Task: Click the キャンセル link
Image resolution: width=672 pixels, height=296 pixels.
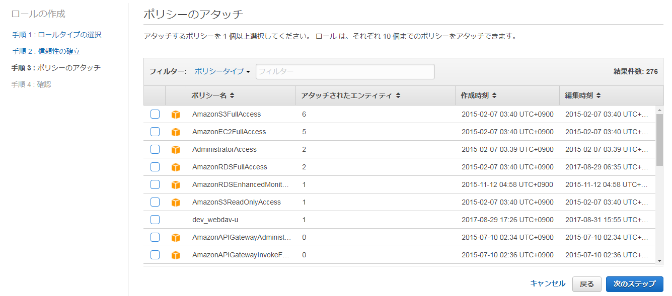Action: [x=548, y=283]
